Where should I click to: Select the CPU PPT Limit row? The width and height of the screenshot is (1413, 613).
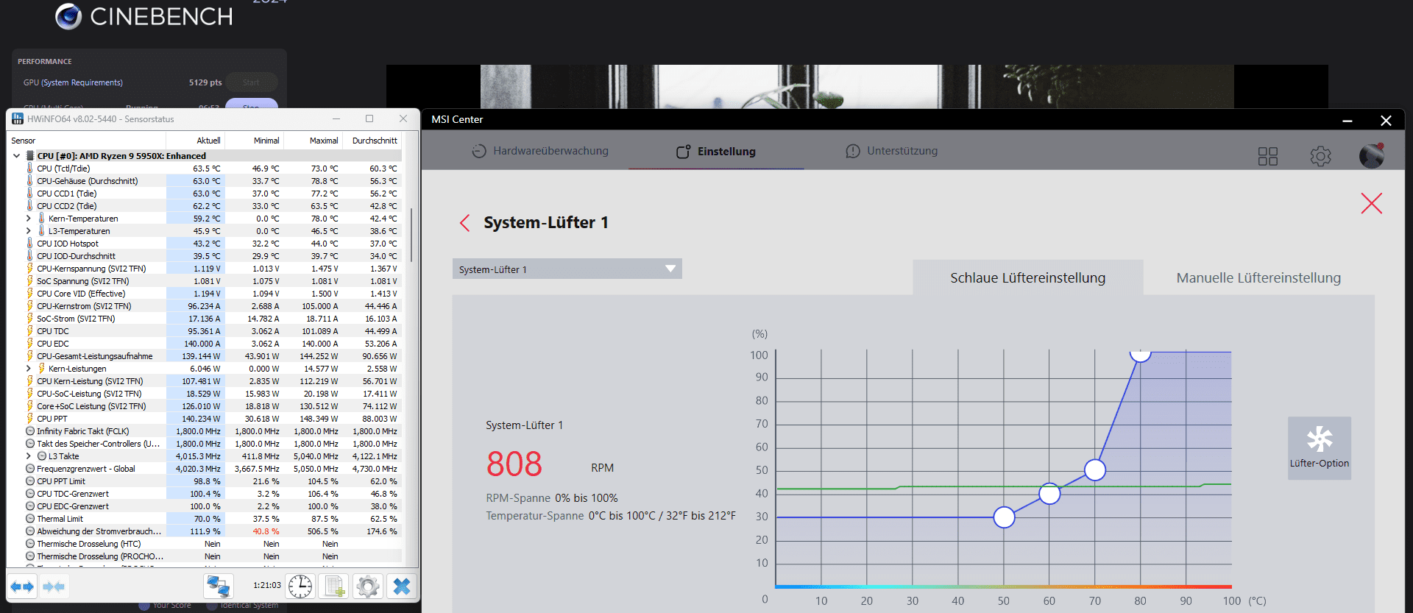point(205,481)
